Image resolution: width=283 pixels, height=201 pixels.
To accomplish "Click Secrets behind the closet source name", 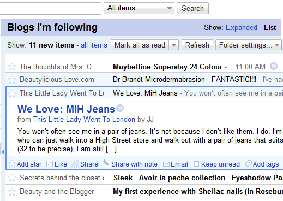I will [62, 178].
